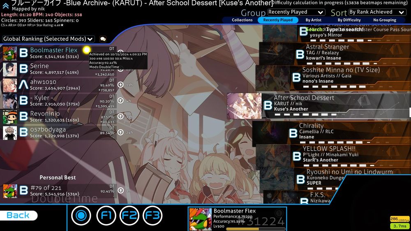Select the Recently Played tab
411x231 pixels.
(278, 20)
